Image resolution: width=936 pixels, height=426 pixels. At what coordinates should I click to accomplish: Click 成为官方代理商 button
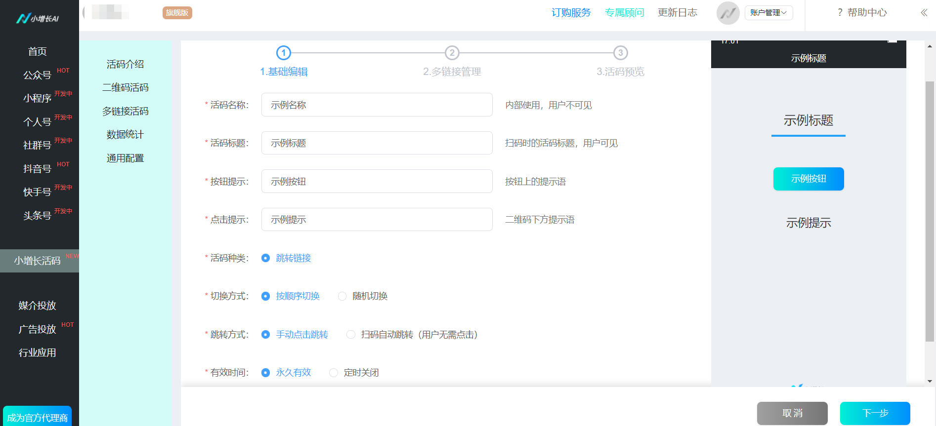point(38,417)
